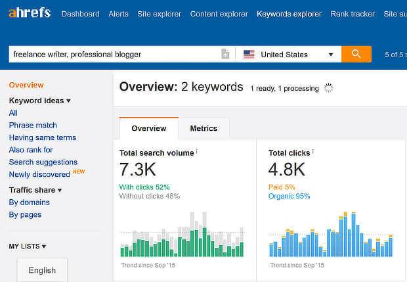407x282 pixels.
Task: Click the 4.8K total clicks value
Action: click(x=287, y=170)
